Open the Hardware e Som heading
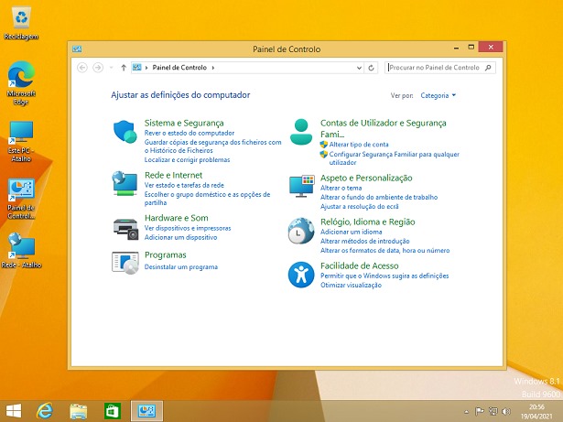 [x=177, y=218]
